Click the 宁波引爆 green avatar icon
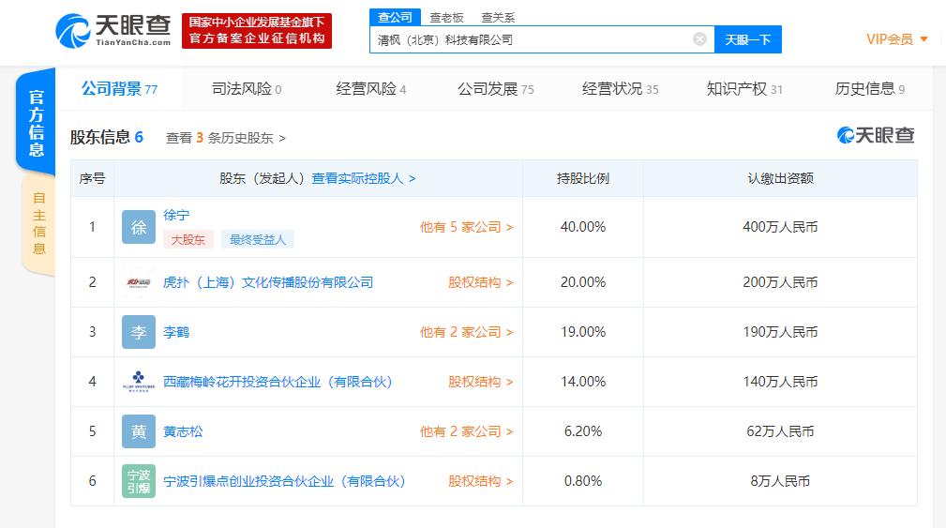The height and width of the screenshot is (528, 946). [139, 481]
